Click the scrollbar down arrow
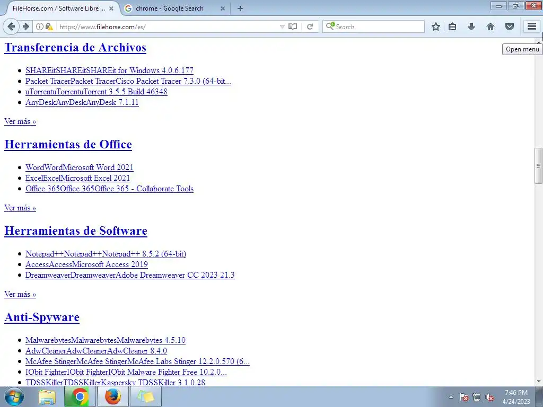Viewport: 543px width, 407px height. pos(538,382)
